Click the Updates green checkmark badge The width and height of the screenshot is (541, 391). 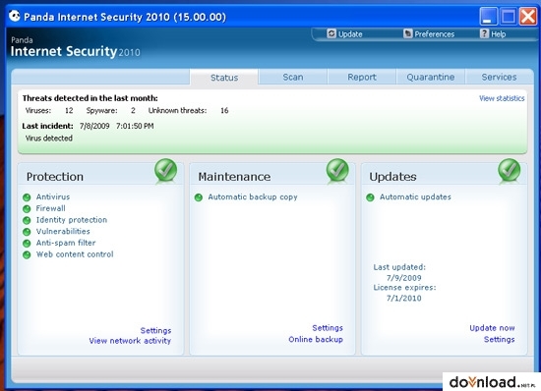509,170
